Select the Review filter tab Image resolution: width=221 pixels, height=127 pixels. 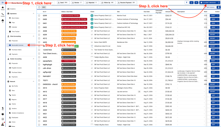pos(78,3)
